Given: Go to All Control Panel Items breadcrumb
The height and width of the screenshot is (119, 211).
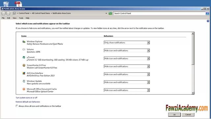Looking at the screenshot, I should tap(41, 13).
